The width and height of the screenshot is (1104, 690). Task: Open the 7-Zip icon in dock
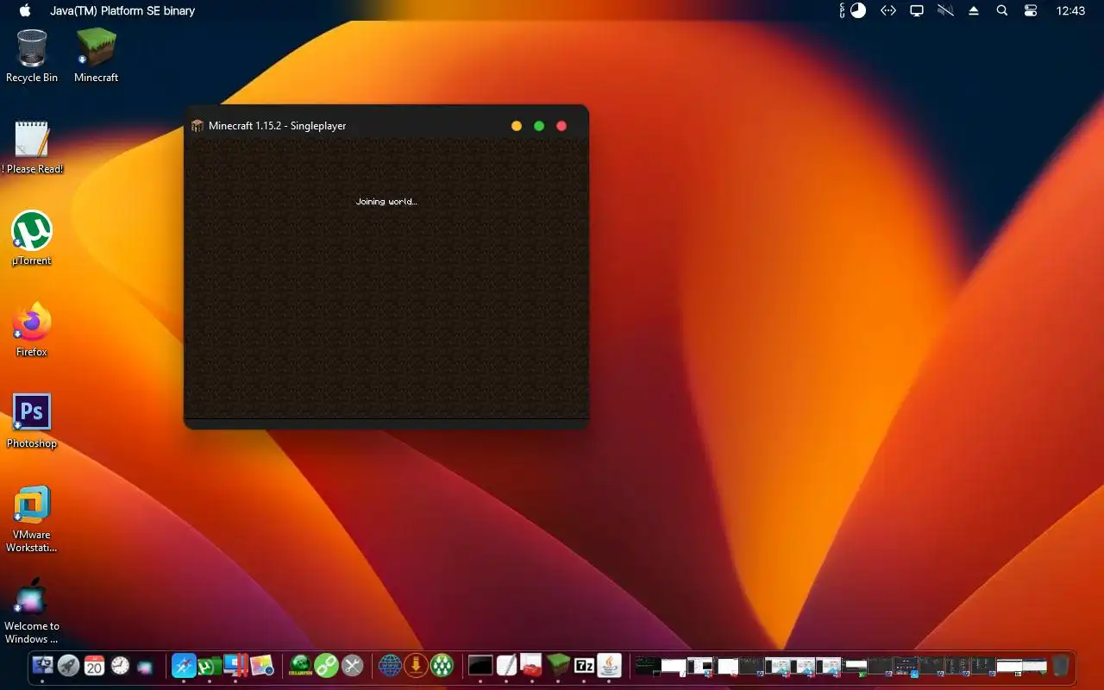point(584,665)
